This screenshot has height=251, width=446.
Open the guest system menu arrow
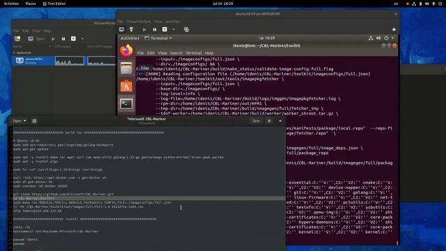click(392, 38)
